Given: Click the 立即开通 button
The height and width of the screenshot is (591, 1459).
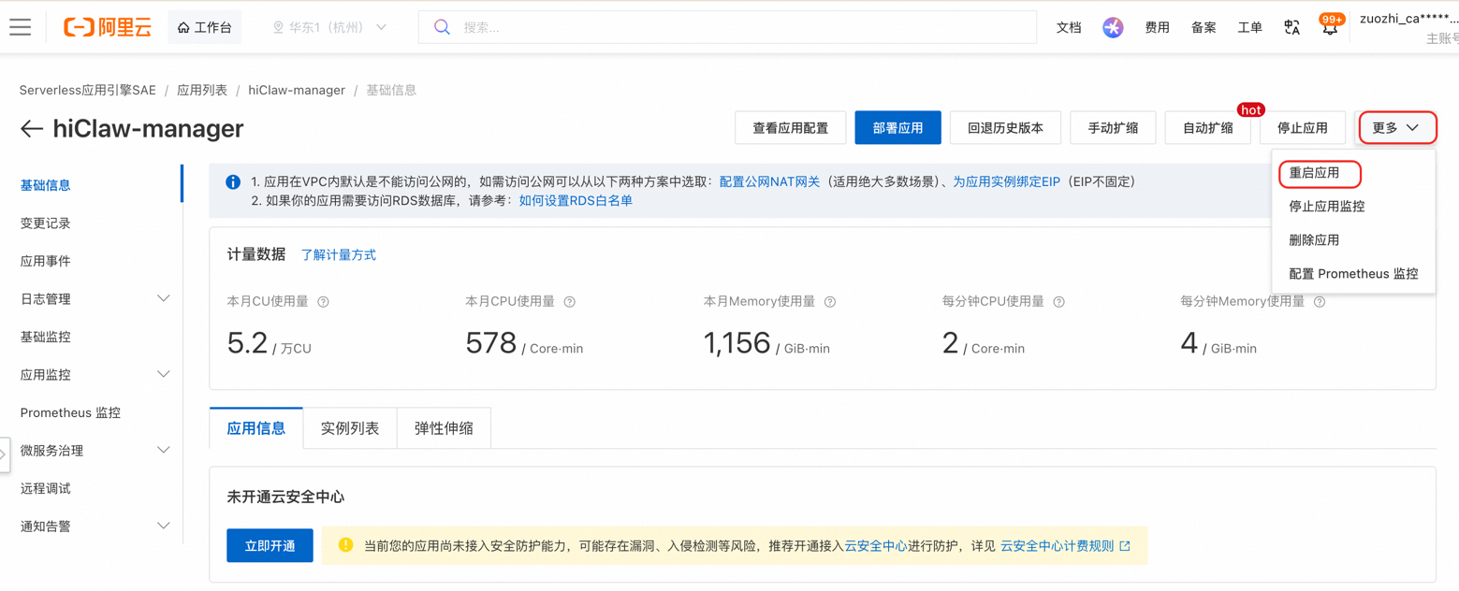Looking at the screenshot, I should click(270, 545).
